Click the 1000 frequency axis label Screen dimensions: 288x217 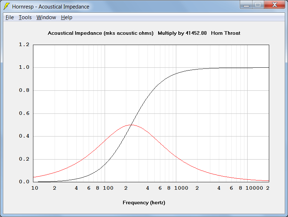181,188
